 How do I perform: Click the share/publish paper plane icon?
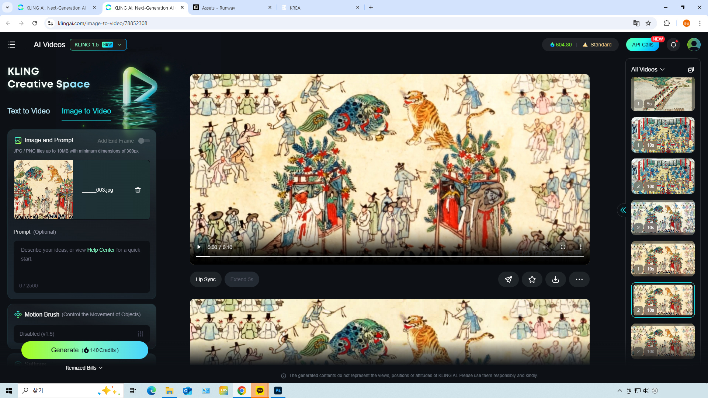click(x=508, y=279)
